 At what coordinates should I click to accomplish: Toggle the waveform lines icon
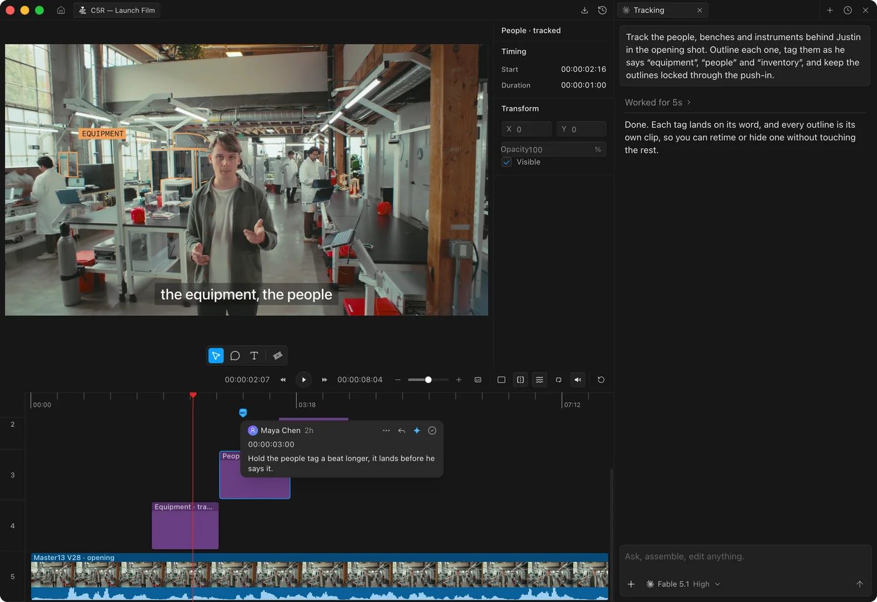[x=539, y=380]
